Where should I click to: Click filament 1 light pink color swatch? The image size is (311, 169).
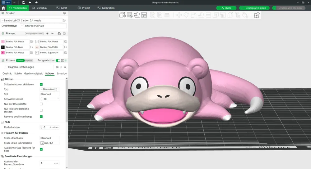(3, 41)
